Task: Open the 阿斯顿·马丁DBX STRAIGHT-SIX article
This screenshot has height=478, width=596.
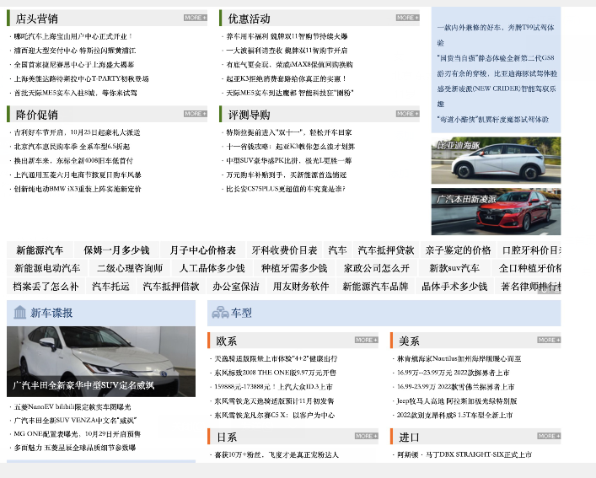Action: (464, 454)
